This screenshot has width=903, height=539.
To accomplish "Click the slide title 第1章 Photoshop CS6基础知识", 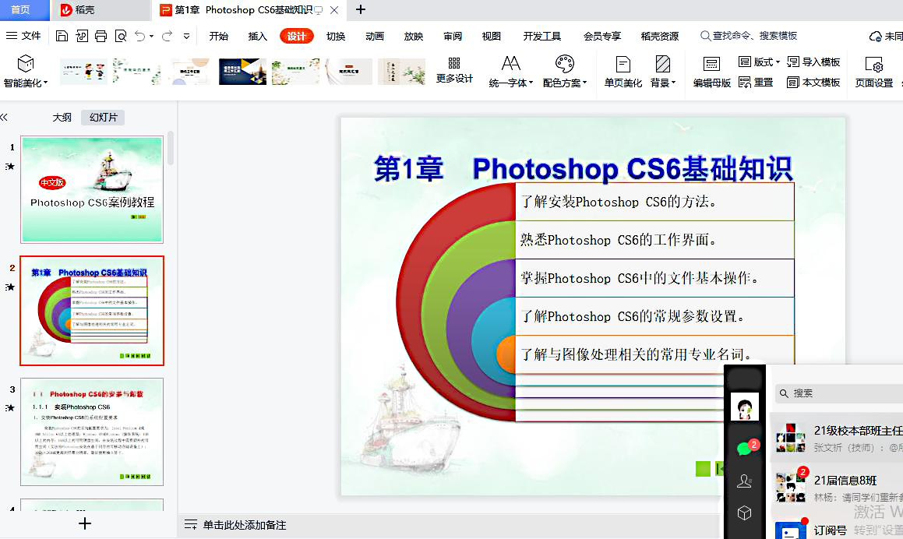I will point(583,169).
